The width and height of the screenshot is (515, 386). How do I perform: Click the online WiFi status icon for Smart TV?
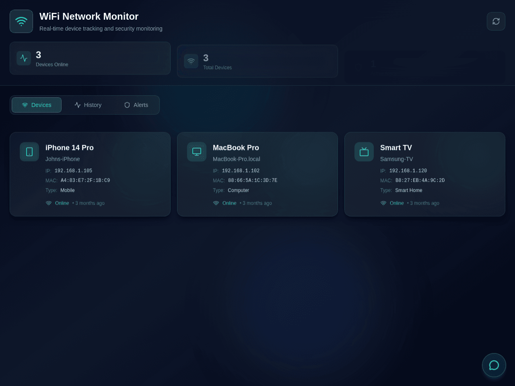(x=383, y=203)
